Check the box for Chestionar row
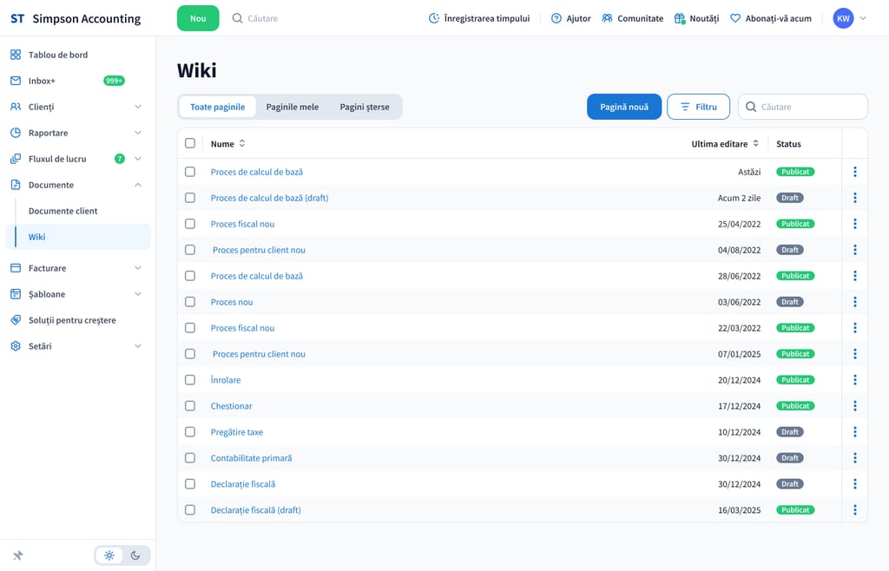This screenshot has height=571, width=889. click(190, 406)
